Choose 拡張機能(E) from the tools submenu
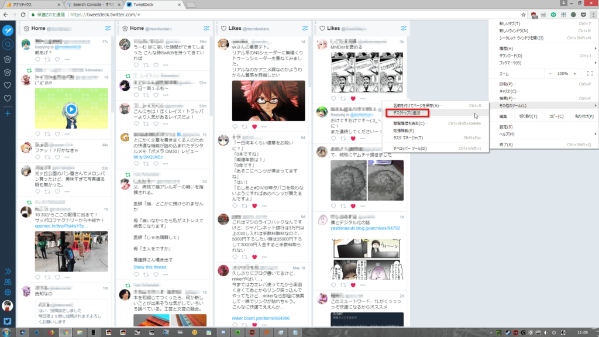This screenshot has height=337, width=599. (404, 130)
